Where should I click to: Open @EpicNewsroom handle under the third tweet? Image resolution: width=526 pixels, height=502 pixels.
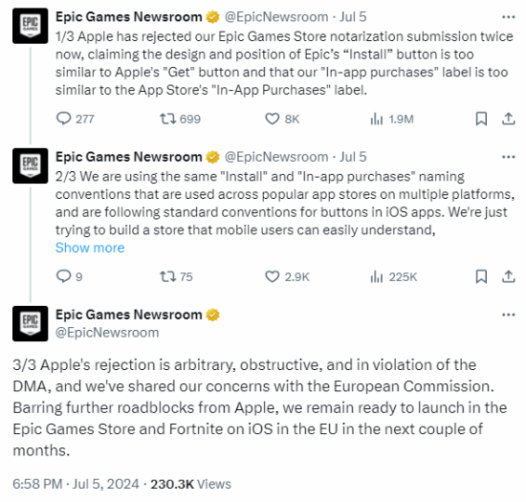[107, 333]
